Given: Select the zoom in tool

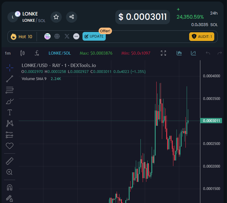Looking at the screenshot, I should click(x=10, y=172).
